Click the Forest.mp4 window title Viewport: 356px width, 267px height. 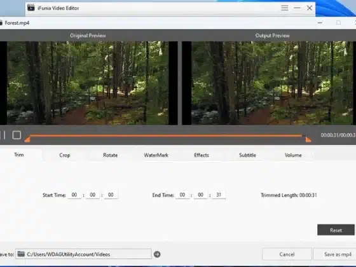(x=17, y=23)
